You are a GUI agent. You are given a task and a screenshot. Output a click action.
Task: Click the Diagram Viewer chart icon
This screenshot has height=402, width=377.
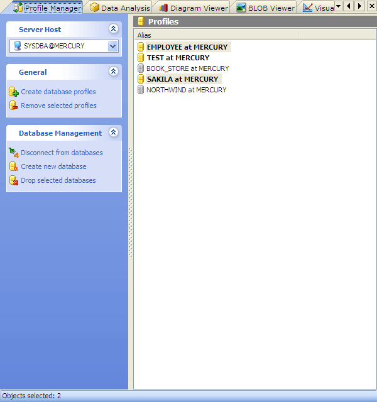tap(163, 8)
